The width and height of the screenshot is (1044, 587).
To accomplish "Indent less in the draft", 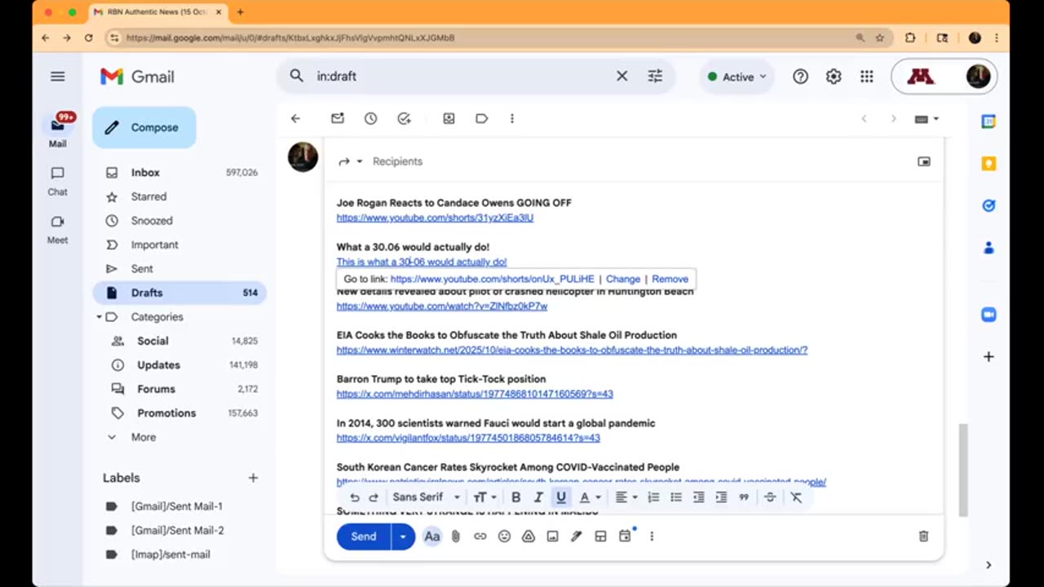I will 699,497.
